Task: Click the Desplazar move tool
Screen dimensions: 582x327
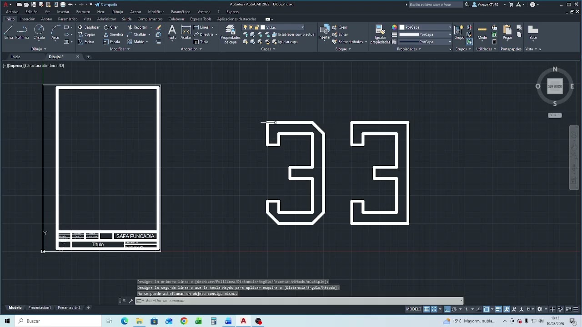Action: 88,27
